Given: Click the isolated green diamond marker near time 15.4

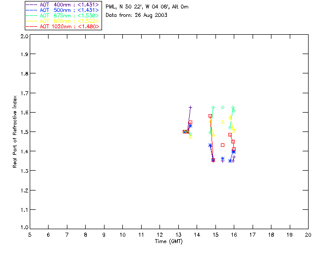Looking at the screenshot, I should coord(222,107).
